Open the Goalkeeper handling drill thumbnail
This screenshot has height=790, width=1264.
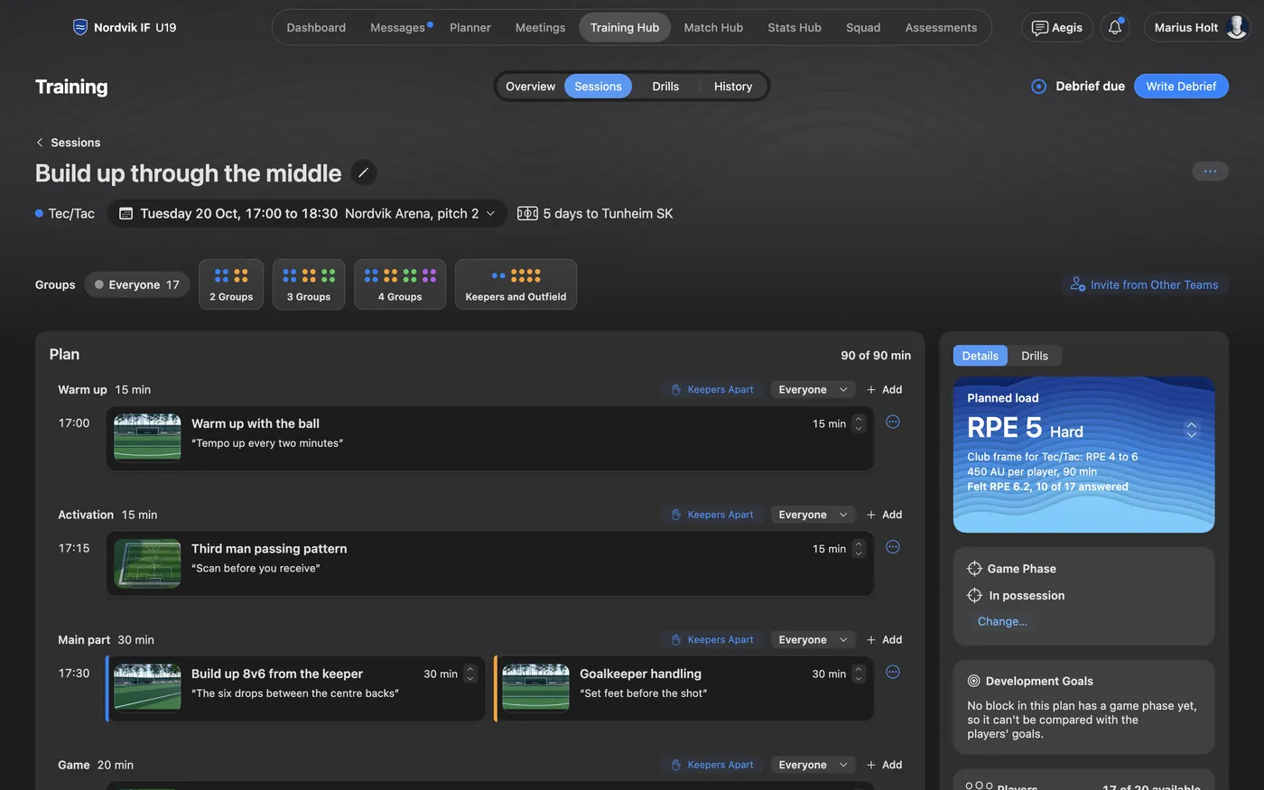[535, 688]
